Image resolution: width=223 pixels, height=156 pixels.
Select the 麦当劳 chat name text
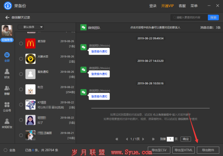41,41
